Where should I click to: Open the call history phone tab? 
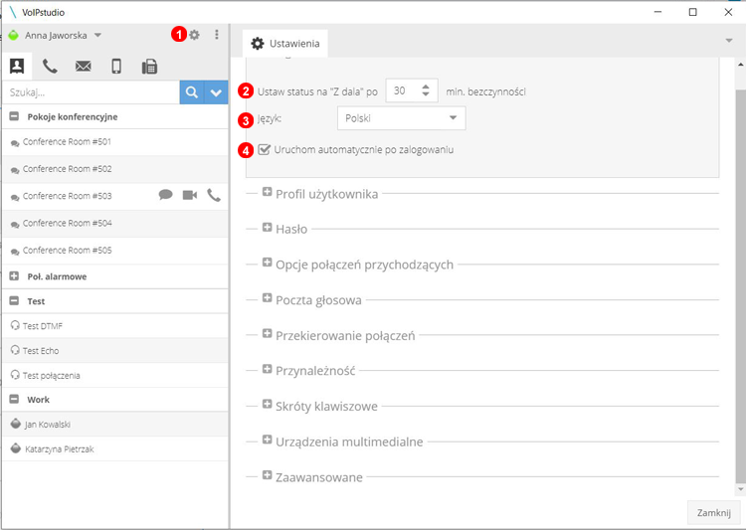pos(50,67)
